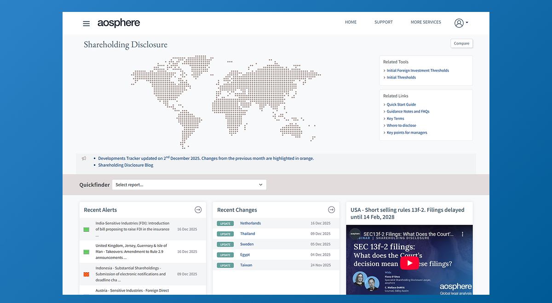Click the dotted world map
552x303 pixels.
pos(225,101)
